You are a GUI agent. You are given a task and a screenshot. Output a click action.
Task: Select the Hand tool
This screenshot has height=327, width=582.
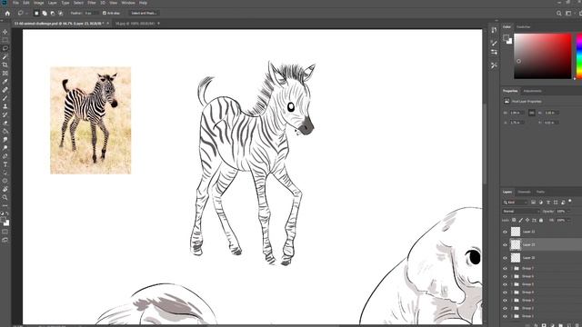click(5, 189)
